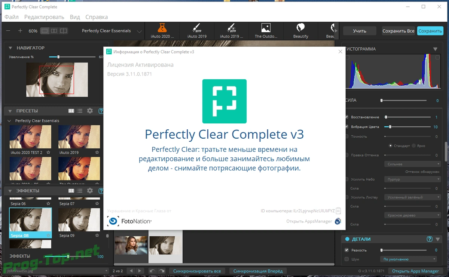The image size is (449, 277).
Task: Star the iAuto 2019 preset as favorite
Action: coord(97,153)
